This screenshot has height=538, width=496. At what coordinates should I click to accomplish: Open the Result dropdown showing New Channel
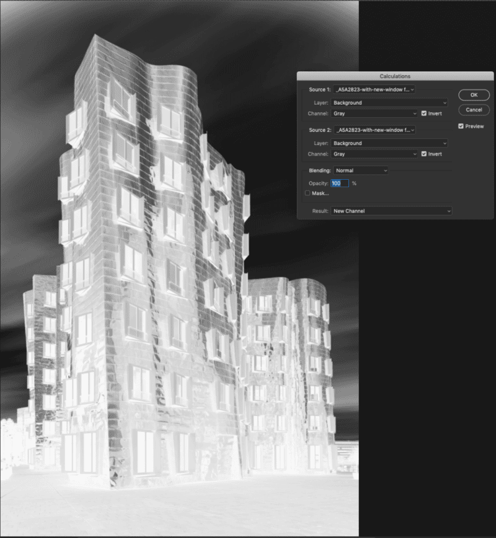(391, 211)
